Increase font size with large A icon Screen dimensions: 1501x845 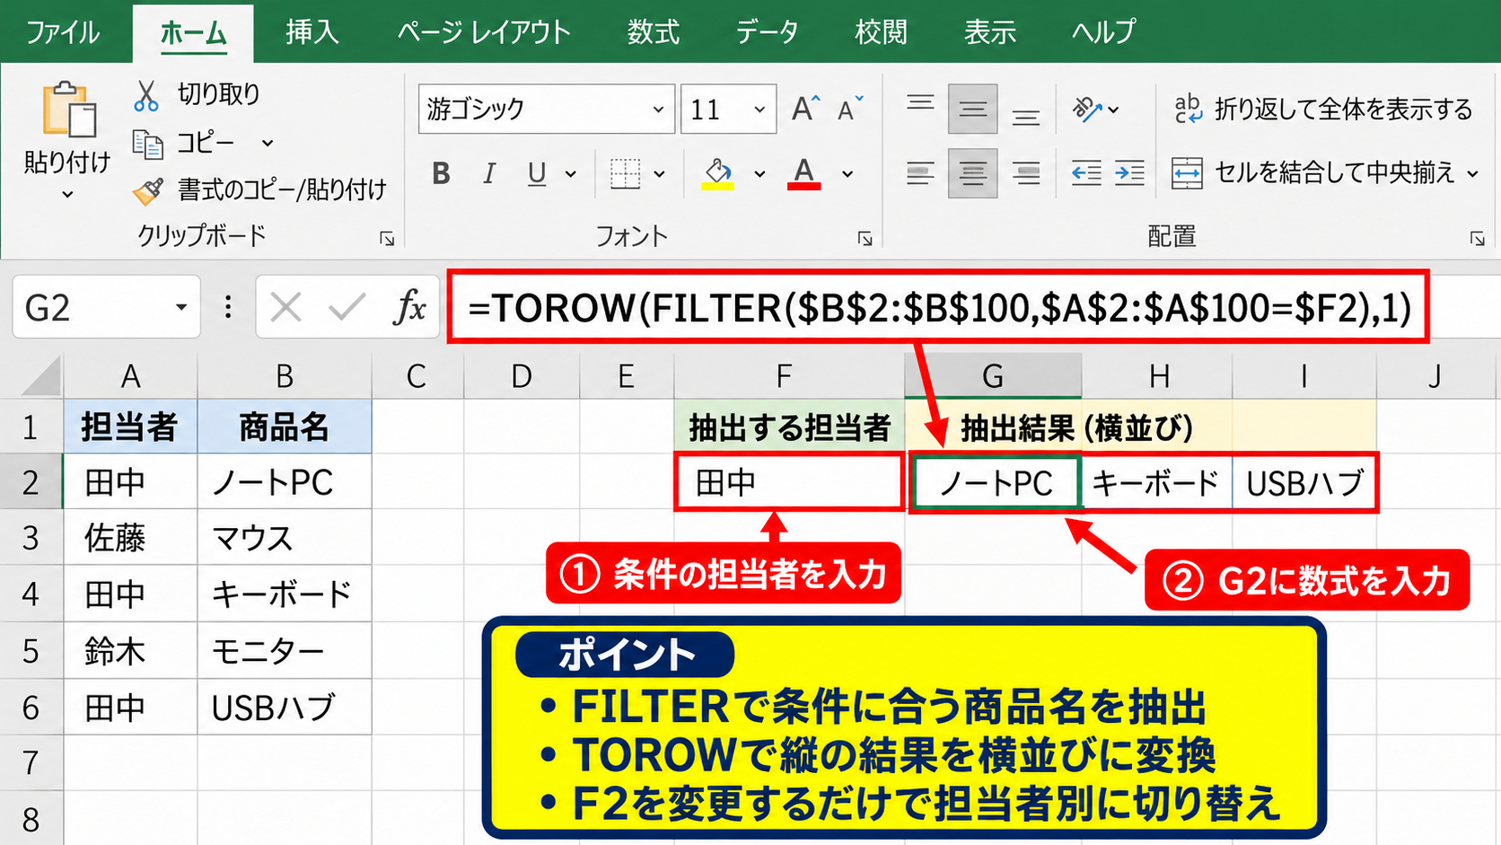[805, 109]
